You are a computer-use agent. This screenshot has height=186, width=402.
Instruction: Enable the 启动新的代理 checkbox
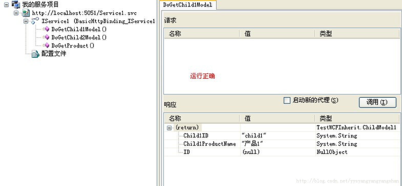(x=287, y=100)
